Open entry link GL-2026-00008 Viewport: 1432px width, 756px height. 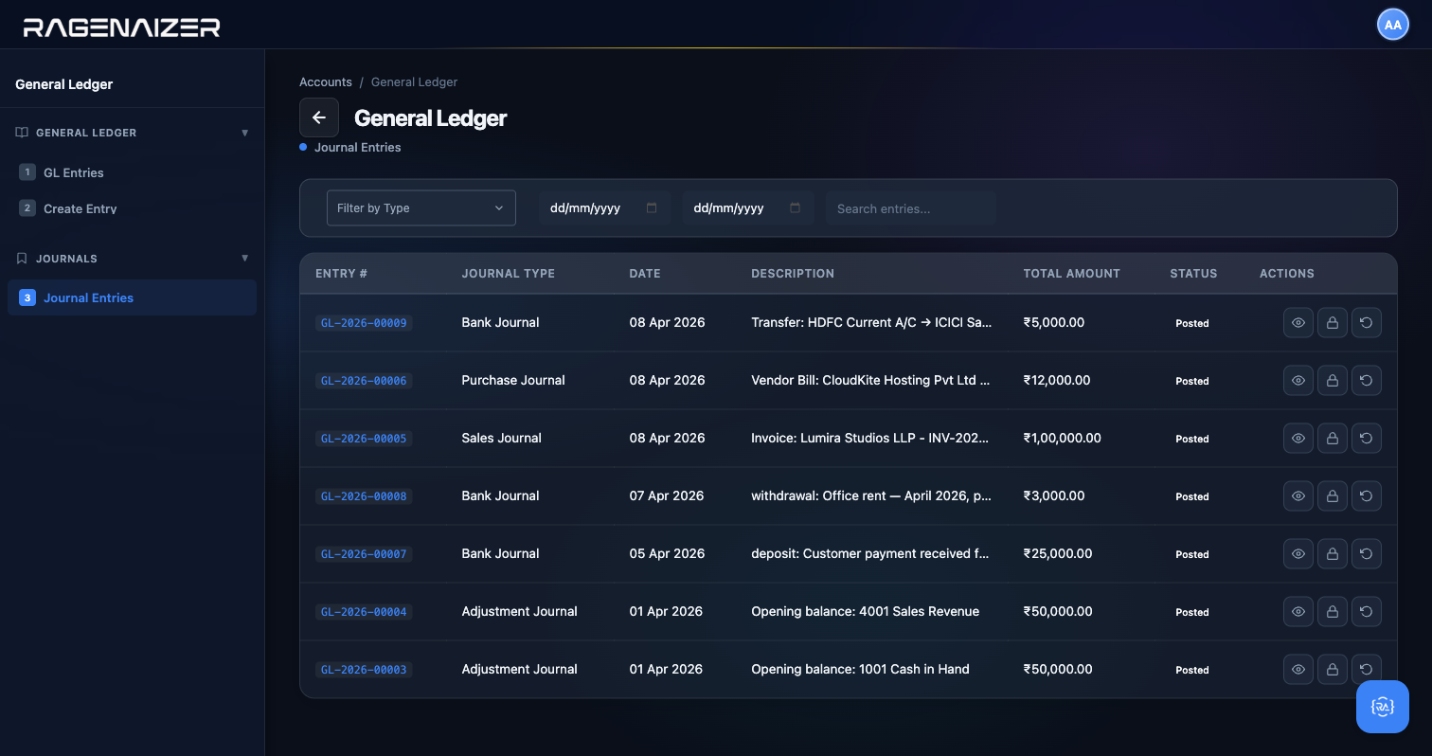click(x=364, y=496)
